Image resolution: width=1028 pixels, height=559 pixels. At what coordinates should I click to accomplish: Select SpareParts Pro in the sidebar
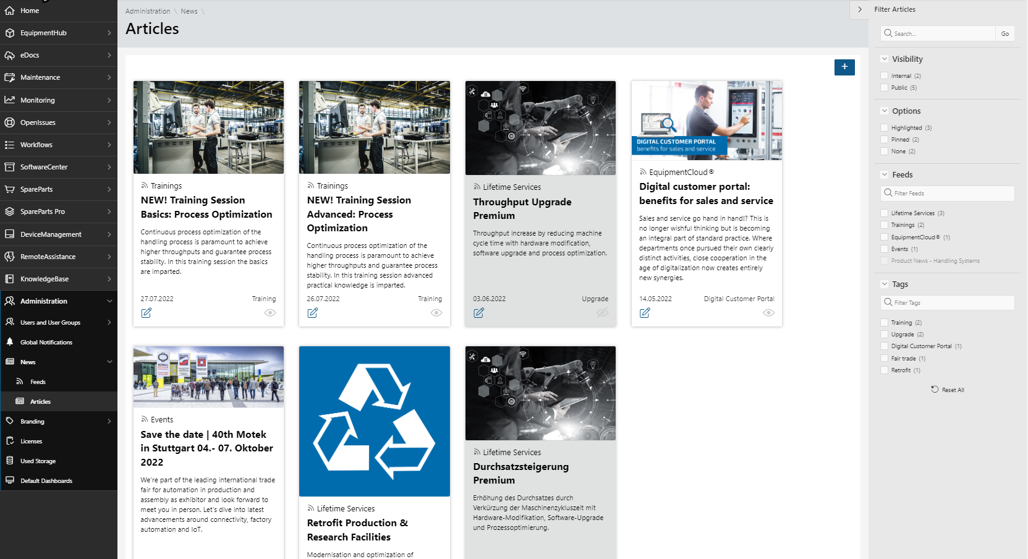[42, 211]
